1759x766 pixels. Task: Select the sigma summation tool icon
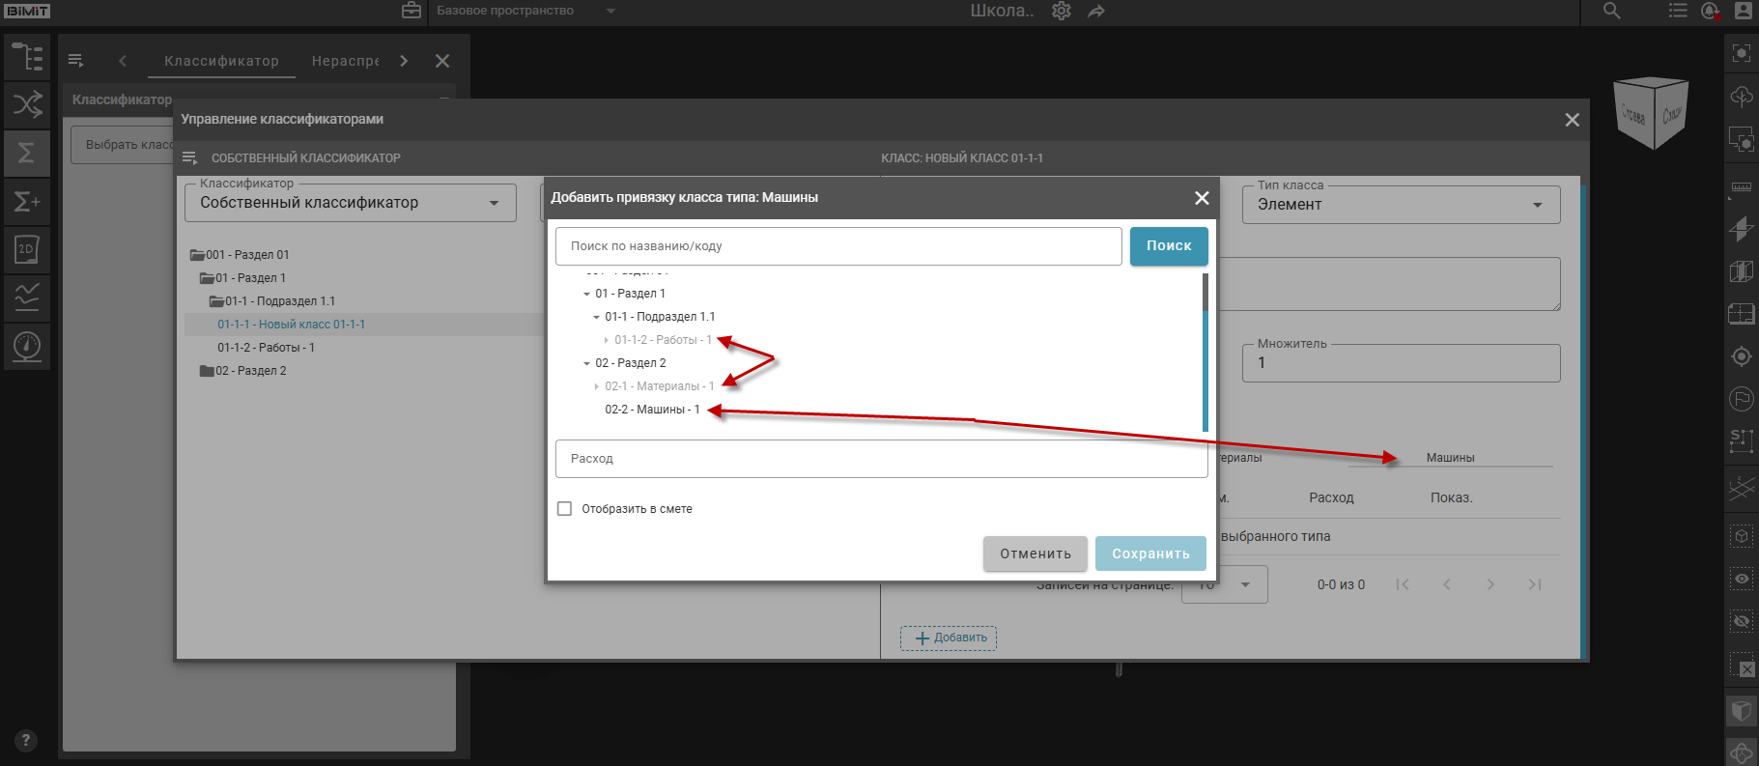(x=27, y=153)
